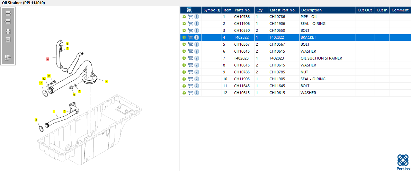Add CH10550 BOLT to cart
The width and height of the screenshot is (411, 171).
point(190,30)
